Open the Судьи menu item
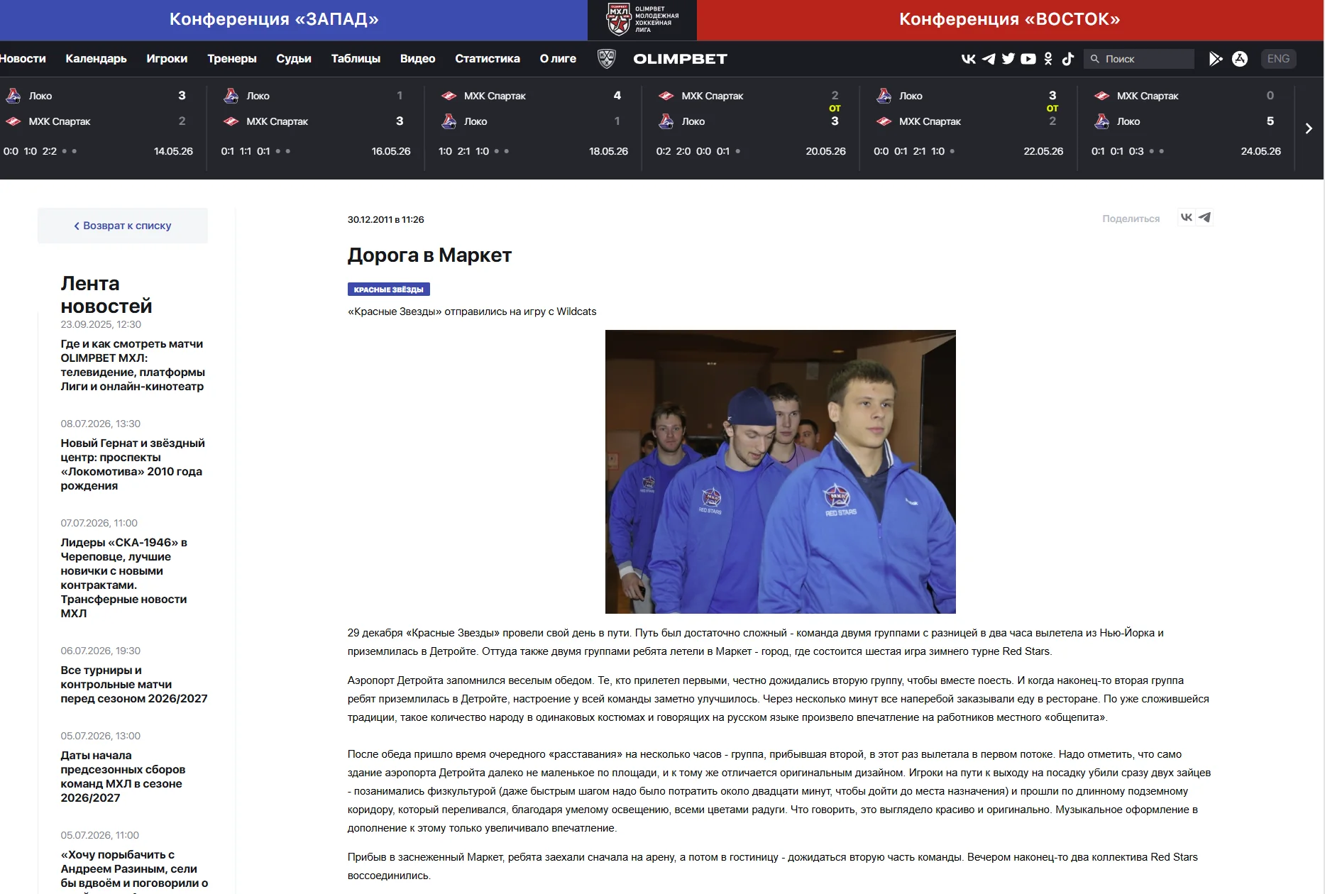 click(x=294, y=59)
